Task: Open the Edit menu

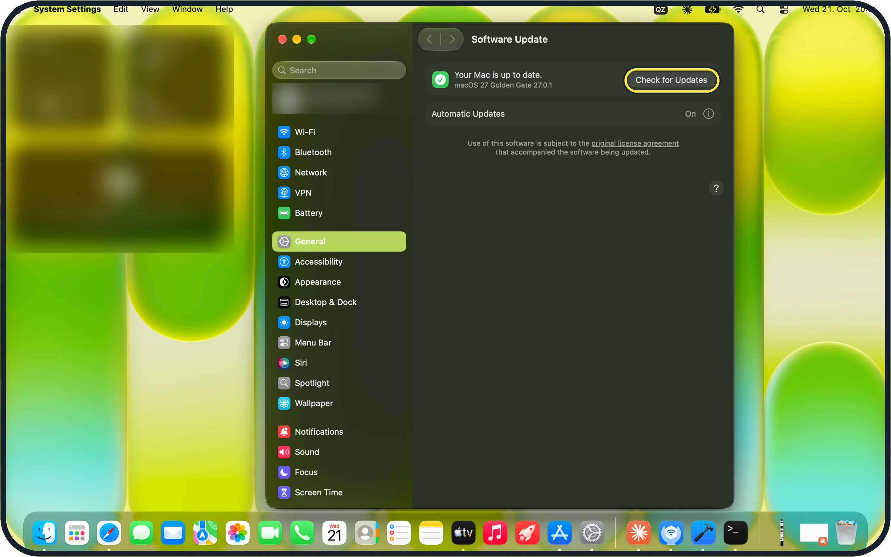Action: (121, 9)
